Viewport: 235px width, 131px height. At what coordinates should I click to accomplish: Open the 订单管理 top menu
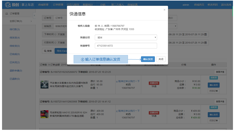point(58,5)
